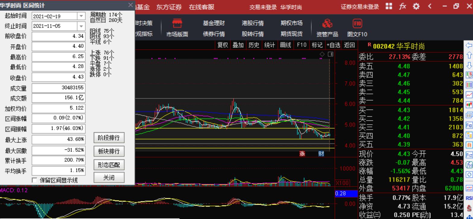Image resolution: width=473 pixels, height=219 pixels.
Task: Open 期货现货 toolbar item
Action: [x=292, y=34]
